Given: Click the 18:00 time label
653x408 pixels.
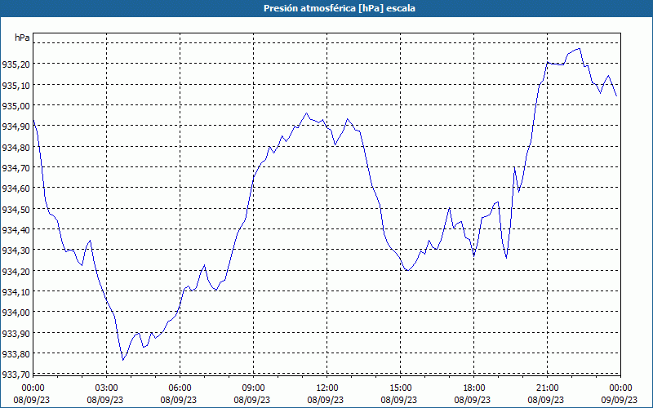Looking at the screenshot, I should (x=474, y=388).
